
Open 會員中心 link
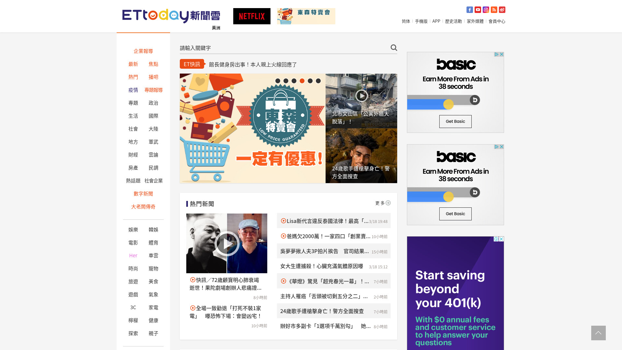click(x=497, y=21)
